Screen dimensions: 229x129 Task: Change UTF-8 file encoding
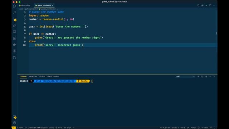click(183, 128)
